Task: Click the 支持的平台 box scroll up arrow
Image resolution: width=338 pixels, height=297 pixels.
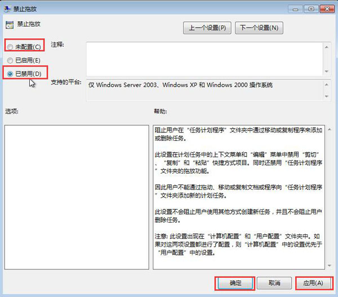Action: pyautogui.click(x=327, y=85)
